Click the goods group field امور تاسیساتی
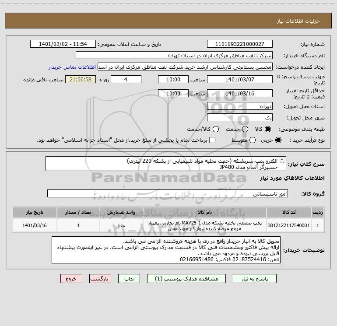 168,193
